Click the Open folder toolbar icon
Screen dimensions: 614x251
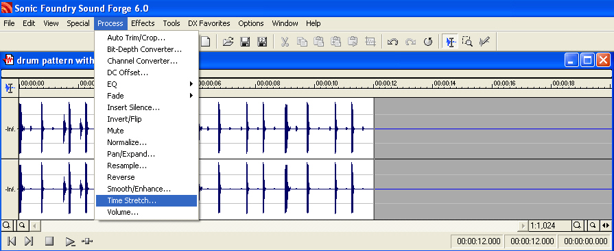pyautogui.click(x=228, y=42)
